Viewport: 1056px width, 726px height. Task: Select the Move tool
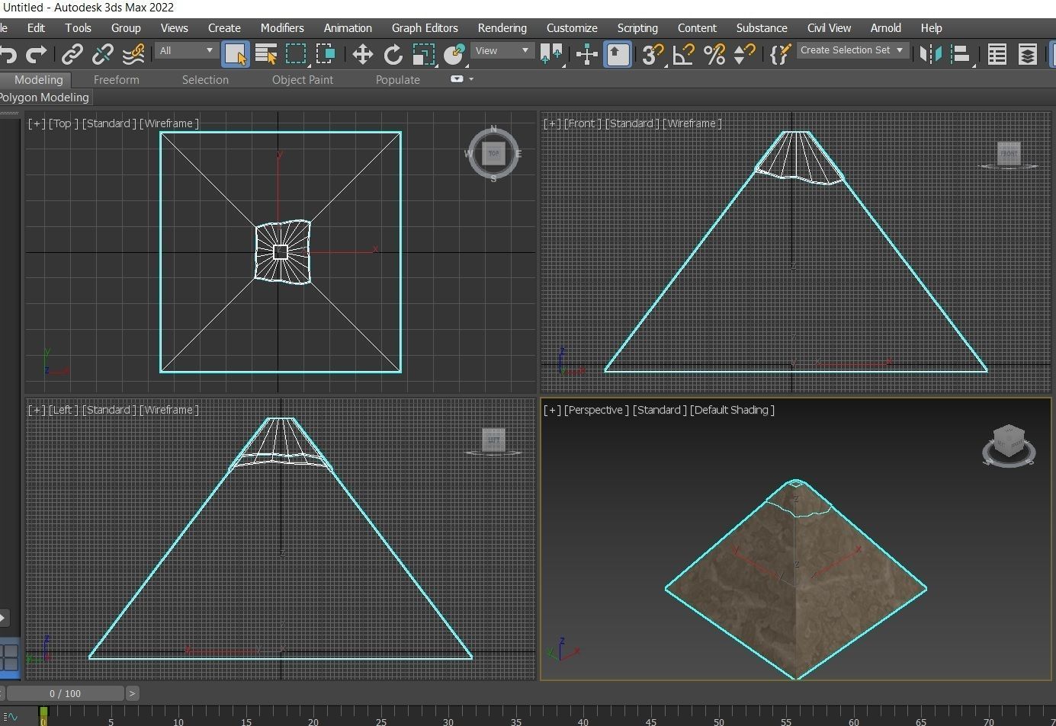click(x=362, y=54)
